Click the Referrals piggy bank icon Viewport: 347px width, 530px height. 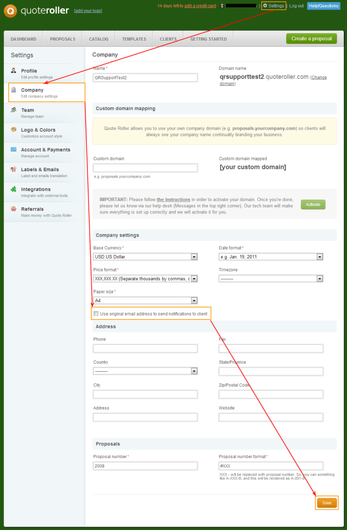click(13, 208)
